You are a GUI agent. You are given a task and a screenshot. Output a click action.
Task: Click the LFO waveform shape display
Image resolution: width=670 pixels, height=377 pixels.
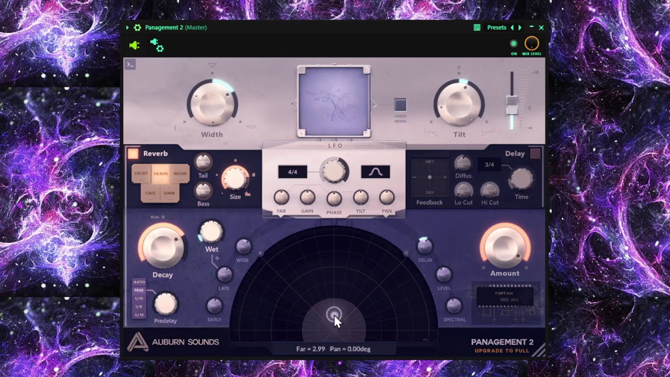click(375, 172)
